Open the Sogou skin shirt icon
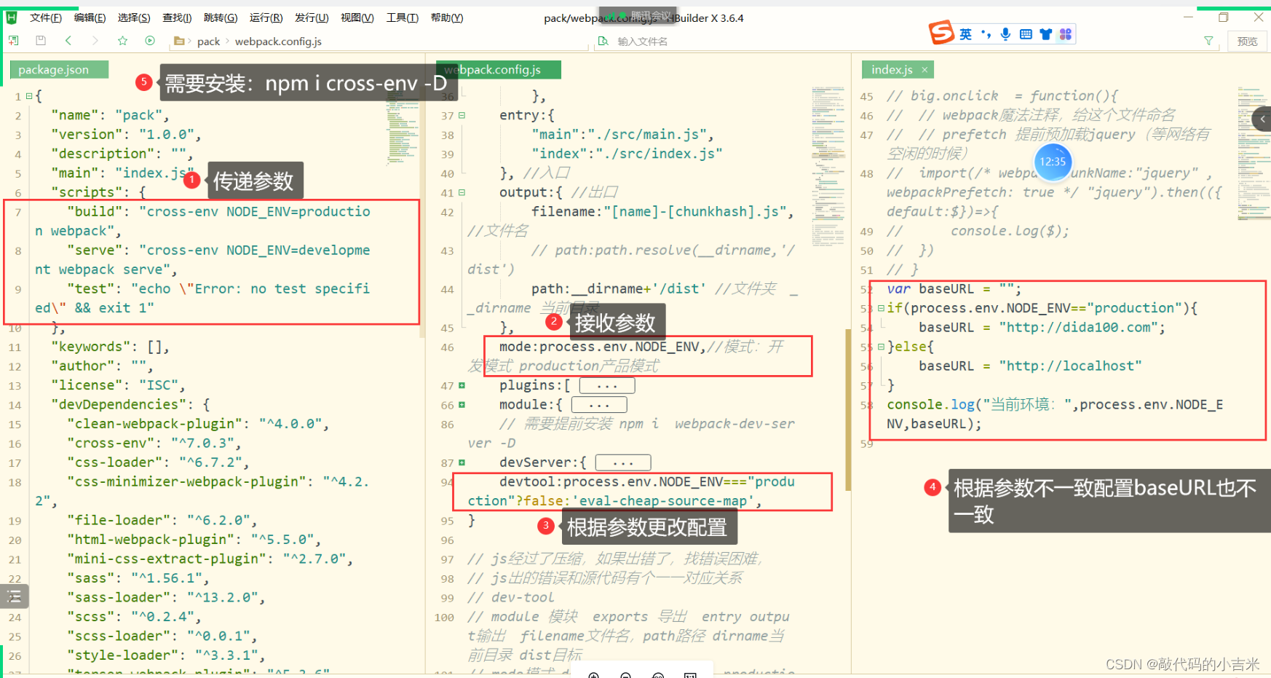Image resolution: width=1271 pixels, height=678 pixels. 1046,34
